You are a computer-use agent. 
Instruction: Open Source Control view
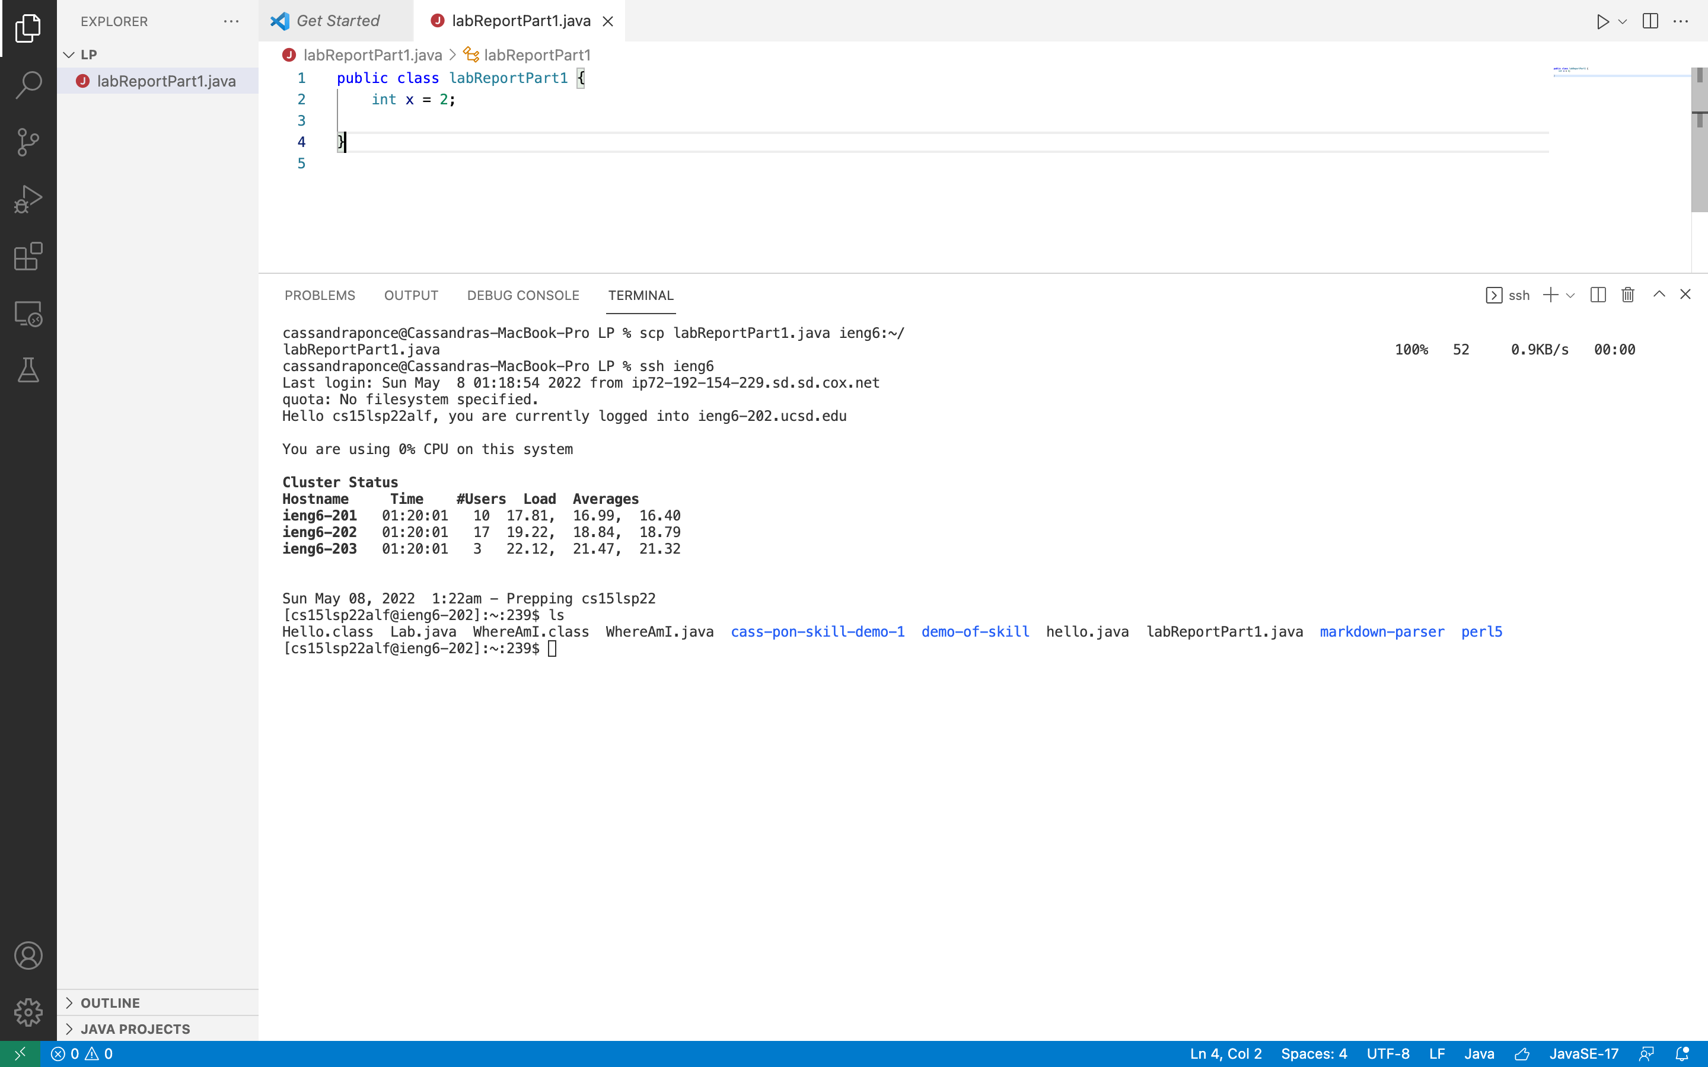pyautogui.click(x=28, y=142)
